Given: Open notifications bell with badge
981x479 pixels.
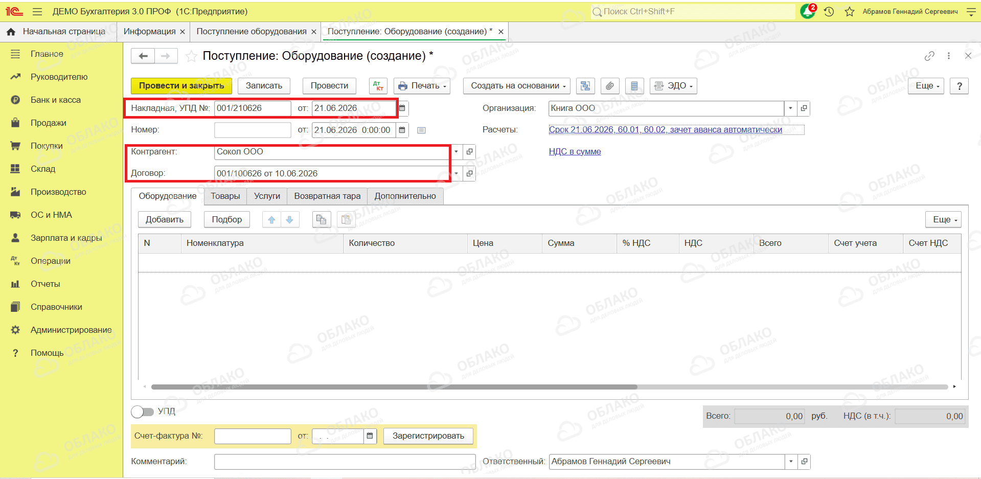Looking at the screenshot, I should 808,11.
